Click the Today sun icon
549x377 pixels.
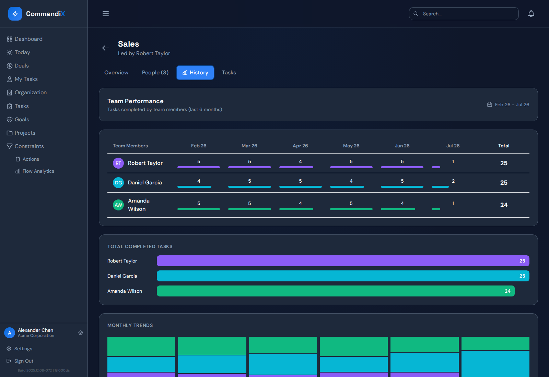pos(10,52)
